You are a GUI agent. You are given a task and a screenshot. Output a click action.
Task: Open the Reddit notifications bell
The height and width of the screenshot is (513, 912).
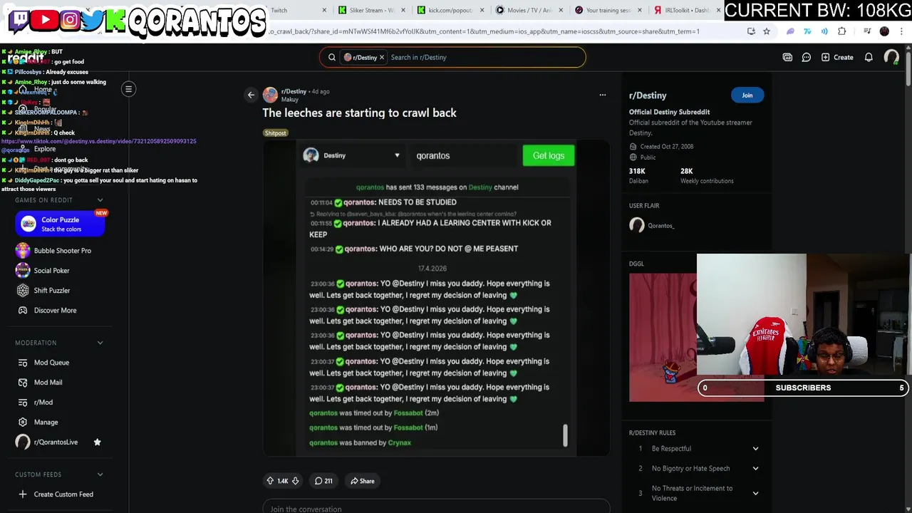pyautogui.click(x=869, y=57)
